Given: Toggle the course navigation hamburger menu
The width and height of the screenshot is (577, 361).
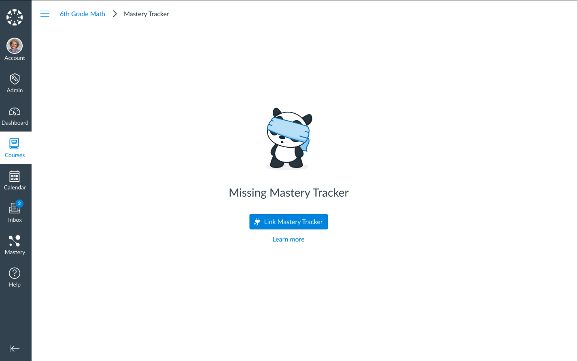Looking at the screenshot, I should (x=45, y=14).
